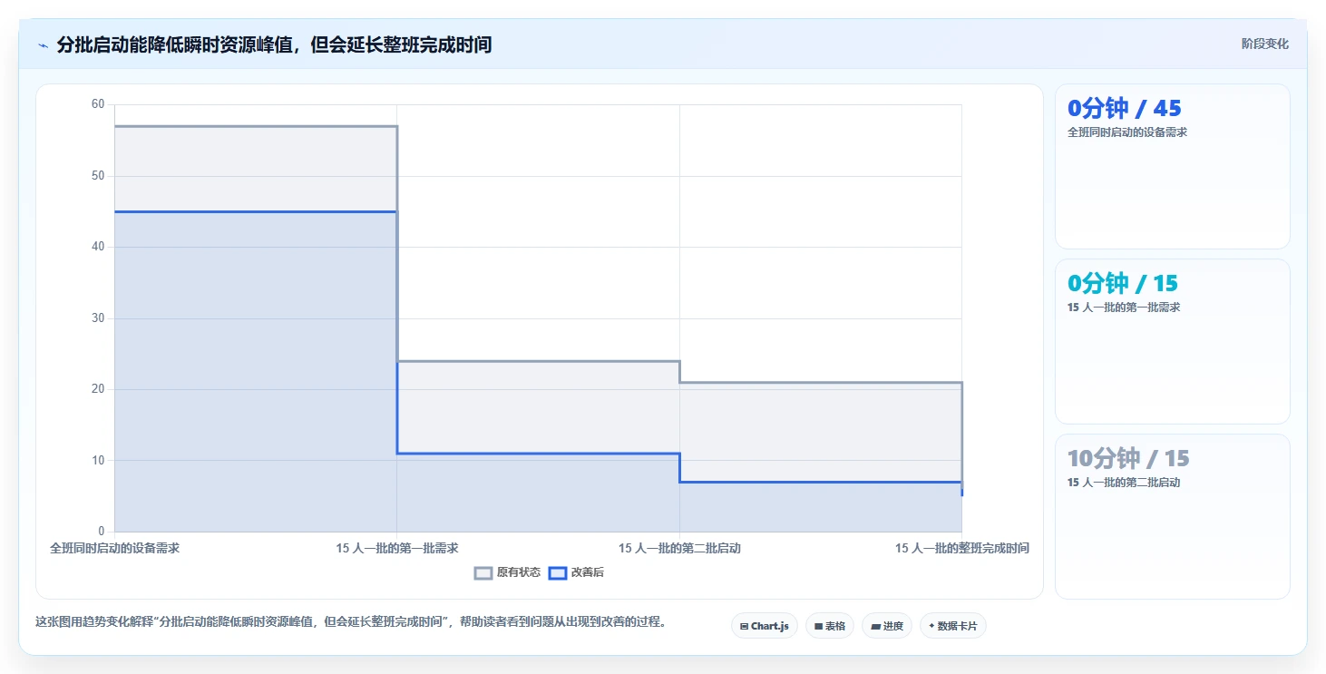Click the blue 改善后 legend color box
Viewport: 1326px width, 674px height.
[557, 572]
